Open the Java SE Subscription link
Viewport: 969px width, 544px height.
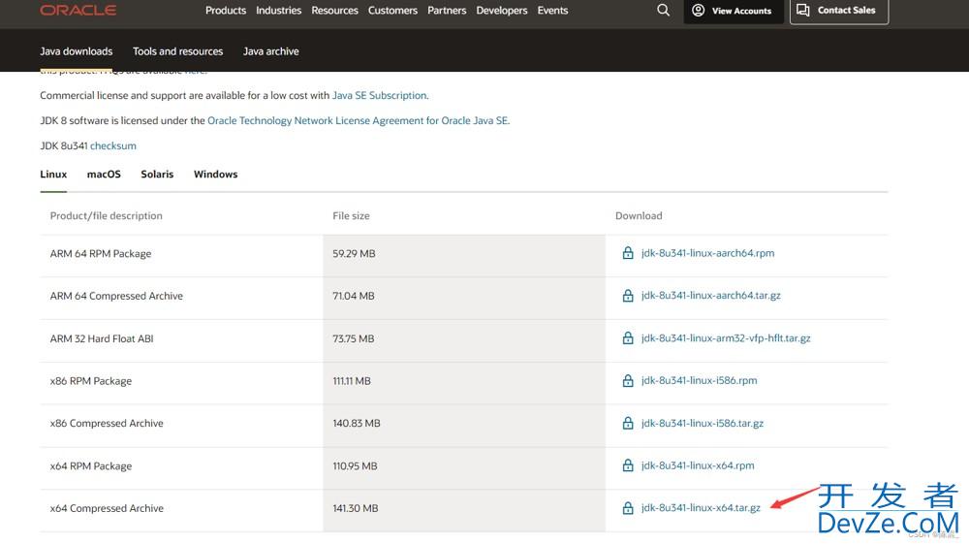coord(379,96)
